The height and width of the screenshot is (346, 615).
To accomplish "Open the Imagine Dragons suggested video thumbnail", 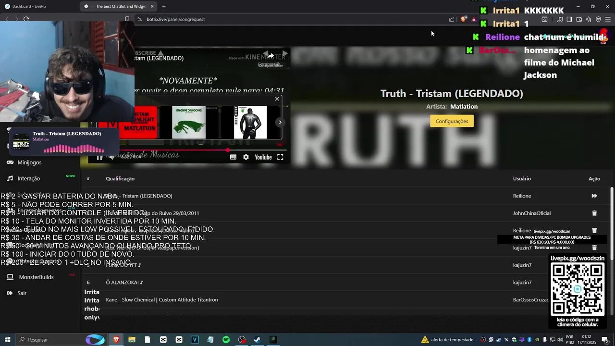I will coord(189,122).
